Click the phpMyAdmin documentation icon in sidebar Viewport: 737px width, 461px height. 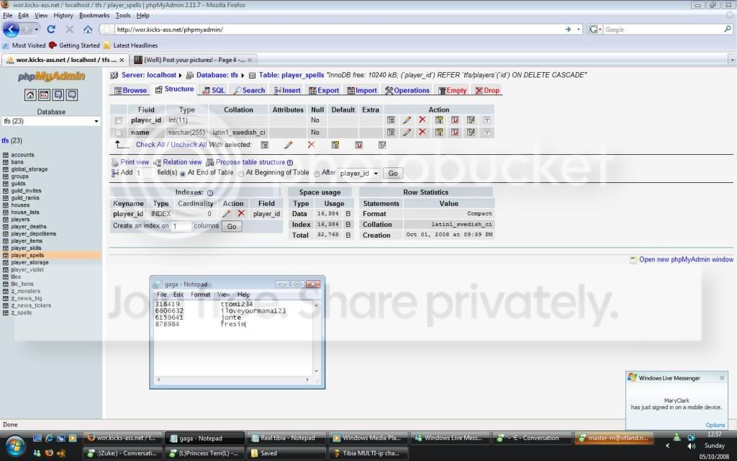click(58, 95)
